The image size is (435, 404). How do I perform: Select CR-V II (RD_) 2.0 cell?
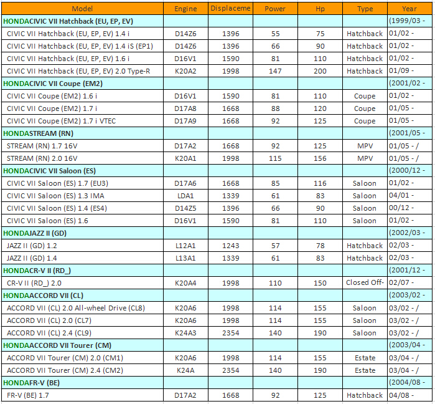tap(82, 283)
